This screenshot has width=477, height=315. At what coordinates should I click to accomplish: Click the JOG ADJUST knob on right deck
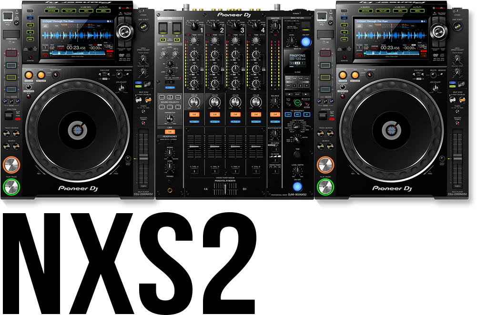click(436, 89)
